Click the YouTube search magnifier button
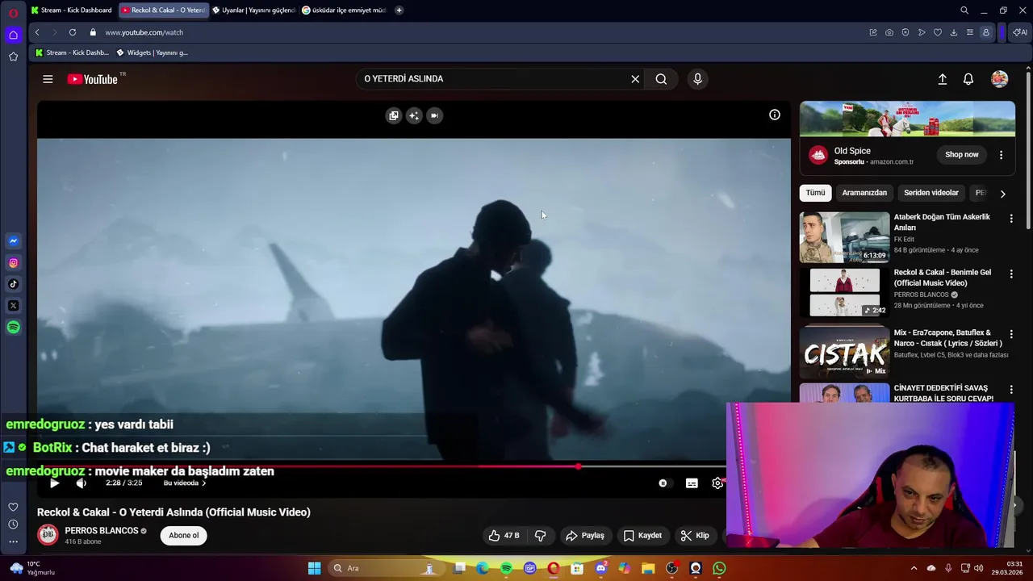The width and height of the screenshot is (1033, 581). pos(661,79)
